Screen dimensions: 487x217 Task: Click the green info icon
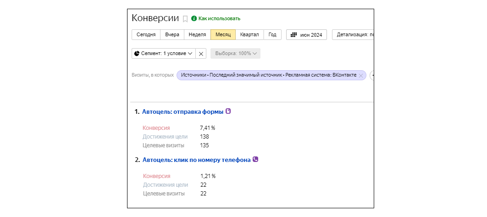(x=194, y=18)
